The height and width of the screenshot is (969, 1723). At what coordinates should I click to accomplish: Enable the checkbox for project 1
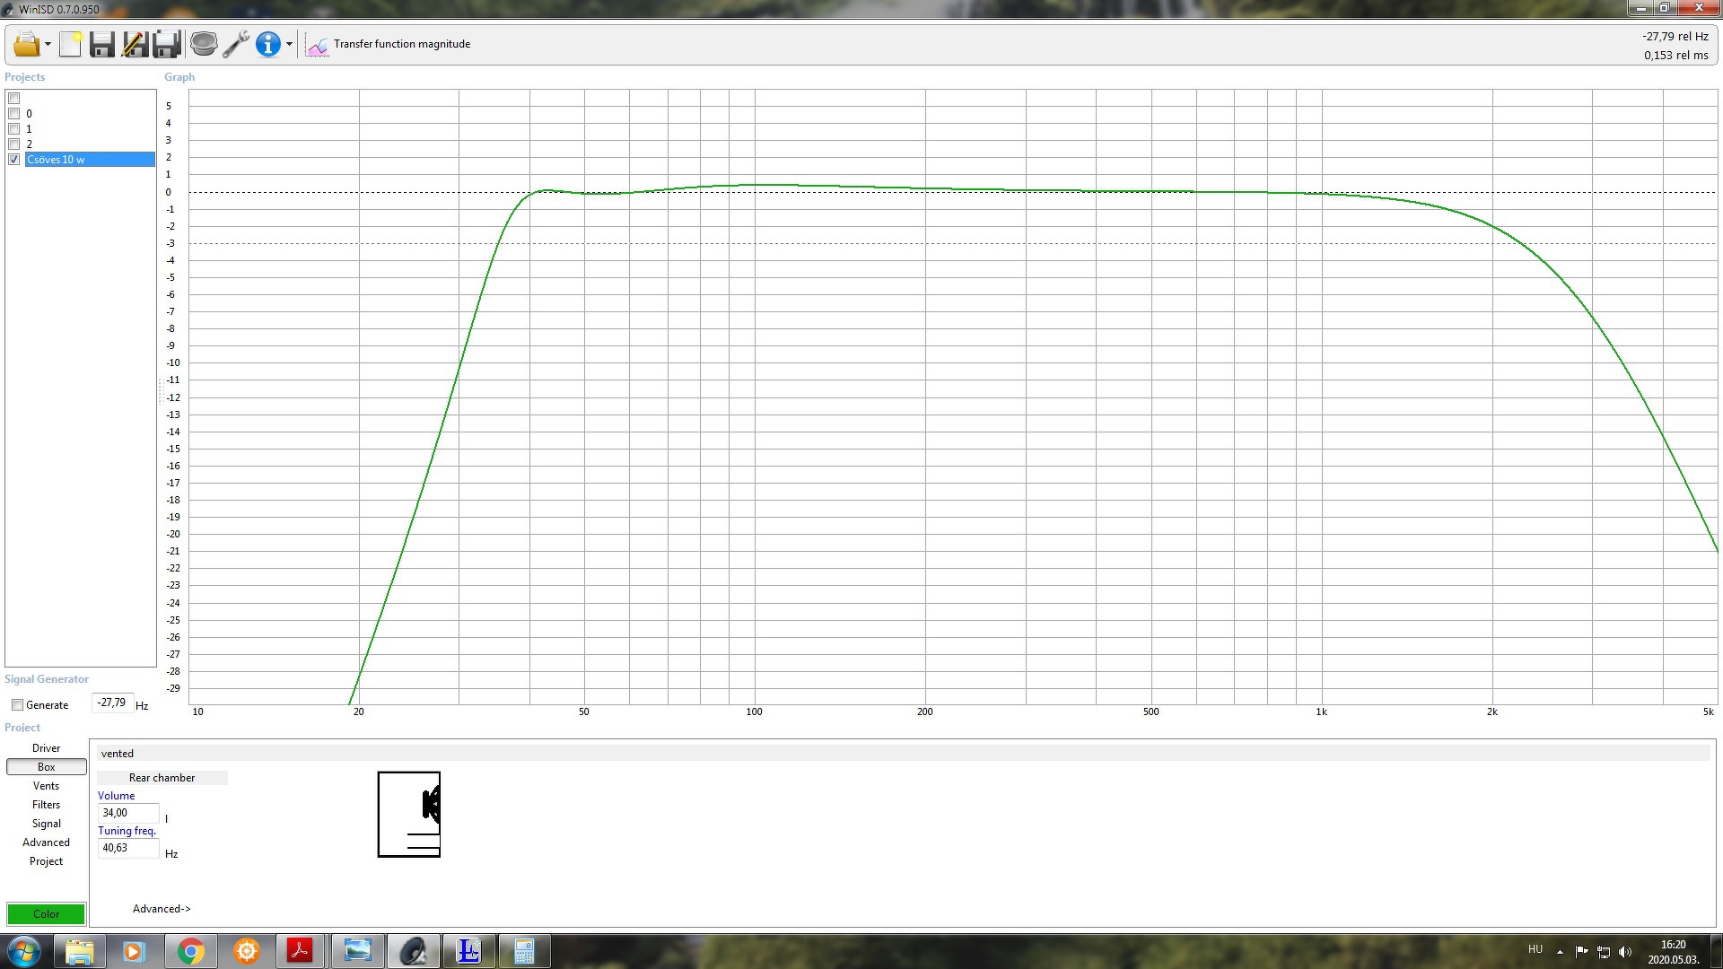14,129
